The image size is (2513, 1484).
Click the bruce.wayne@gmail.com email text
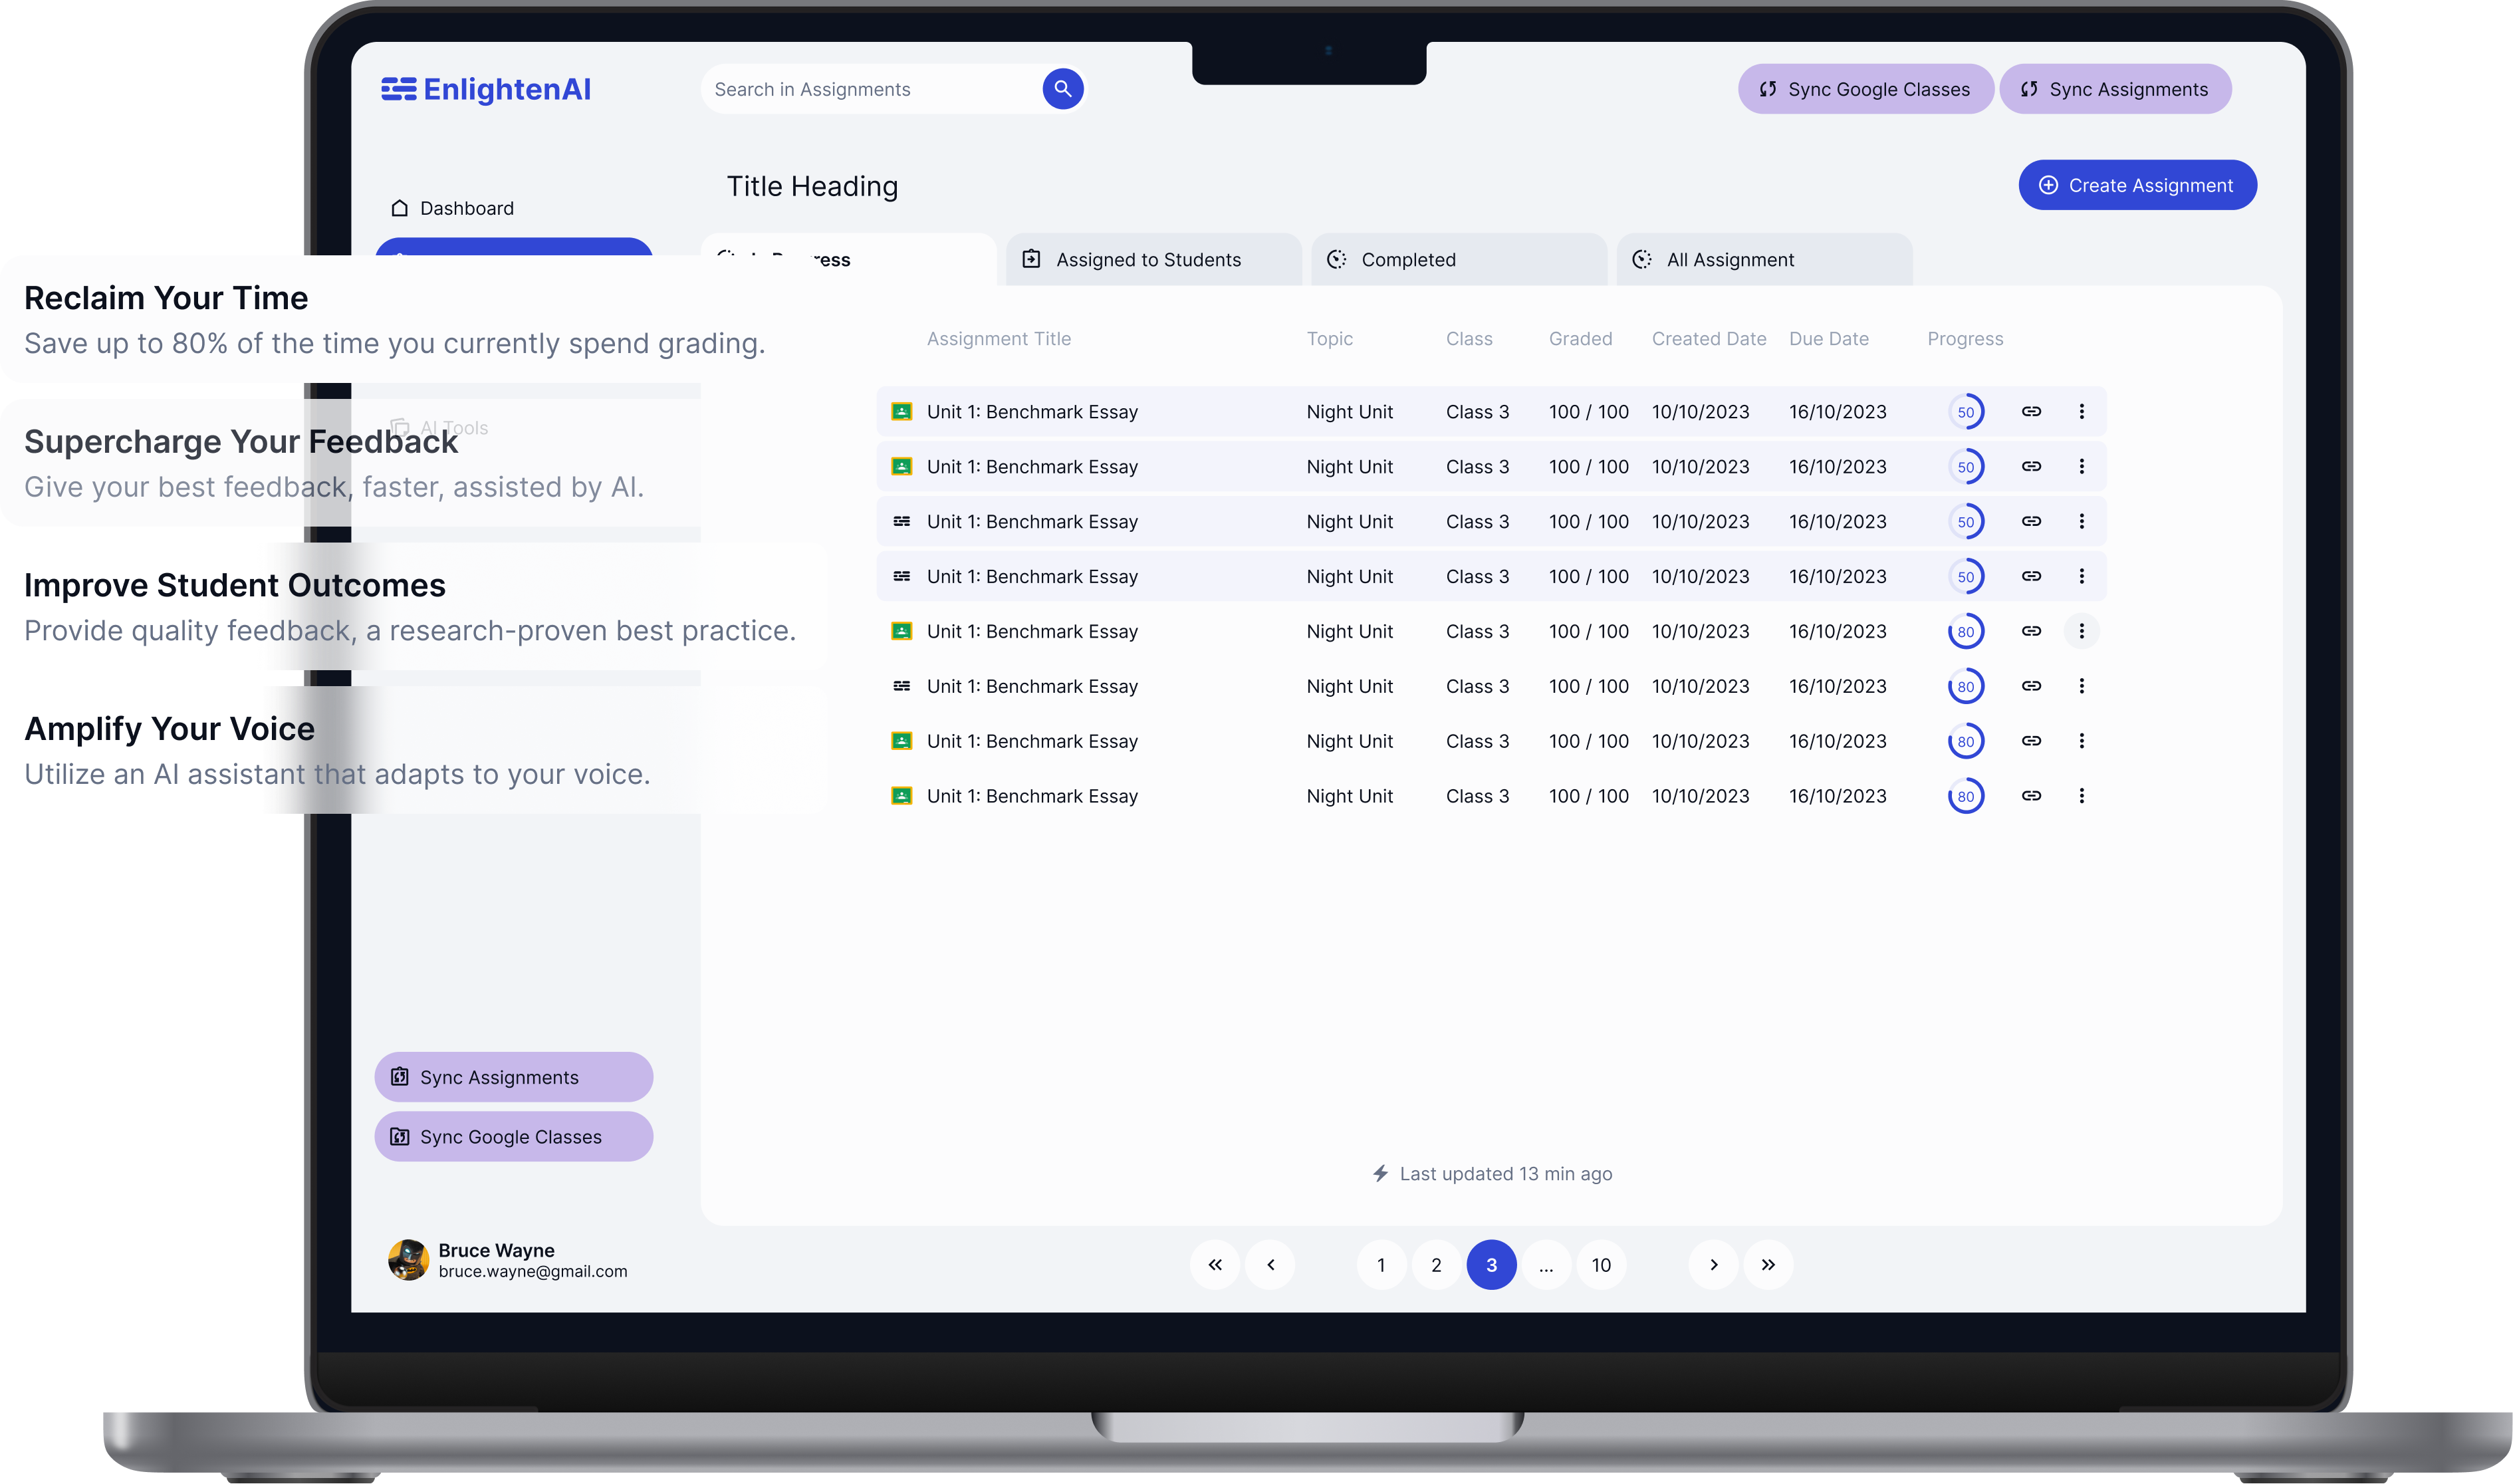(533, 1272)
